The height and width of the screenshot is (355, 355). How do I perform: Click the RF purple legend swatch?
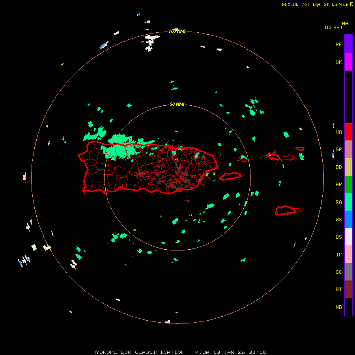click(348, 44)
